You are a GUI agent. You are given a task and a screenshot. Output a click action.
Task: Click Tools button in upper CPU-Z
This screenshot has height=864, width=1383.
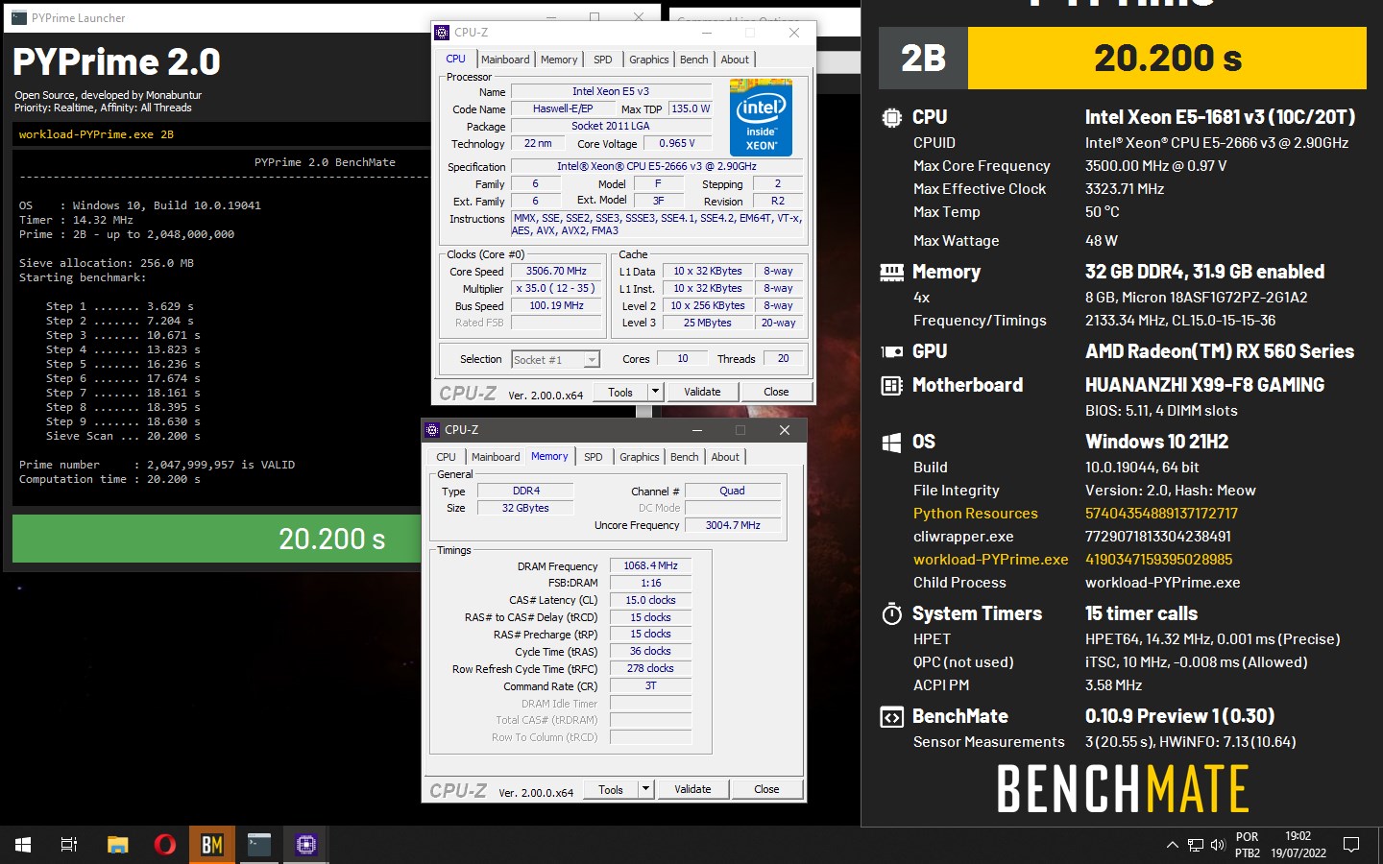pyautogui.click(x=620, y=392)
